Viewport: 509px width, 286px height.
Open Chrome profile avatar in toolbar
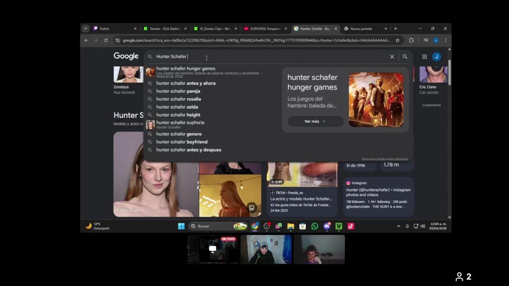(436, 40)
